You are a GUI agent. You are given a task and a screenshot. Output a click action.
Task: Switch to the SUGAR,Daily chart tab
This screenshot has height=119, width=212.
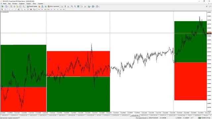[182, 115]
